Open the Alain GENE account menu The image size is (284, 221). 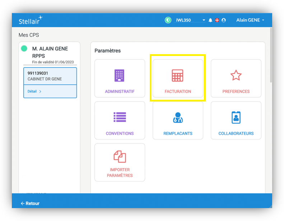pyautogui.click(x=250, y=20)
